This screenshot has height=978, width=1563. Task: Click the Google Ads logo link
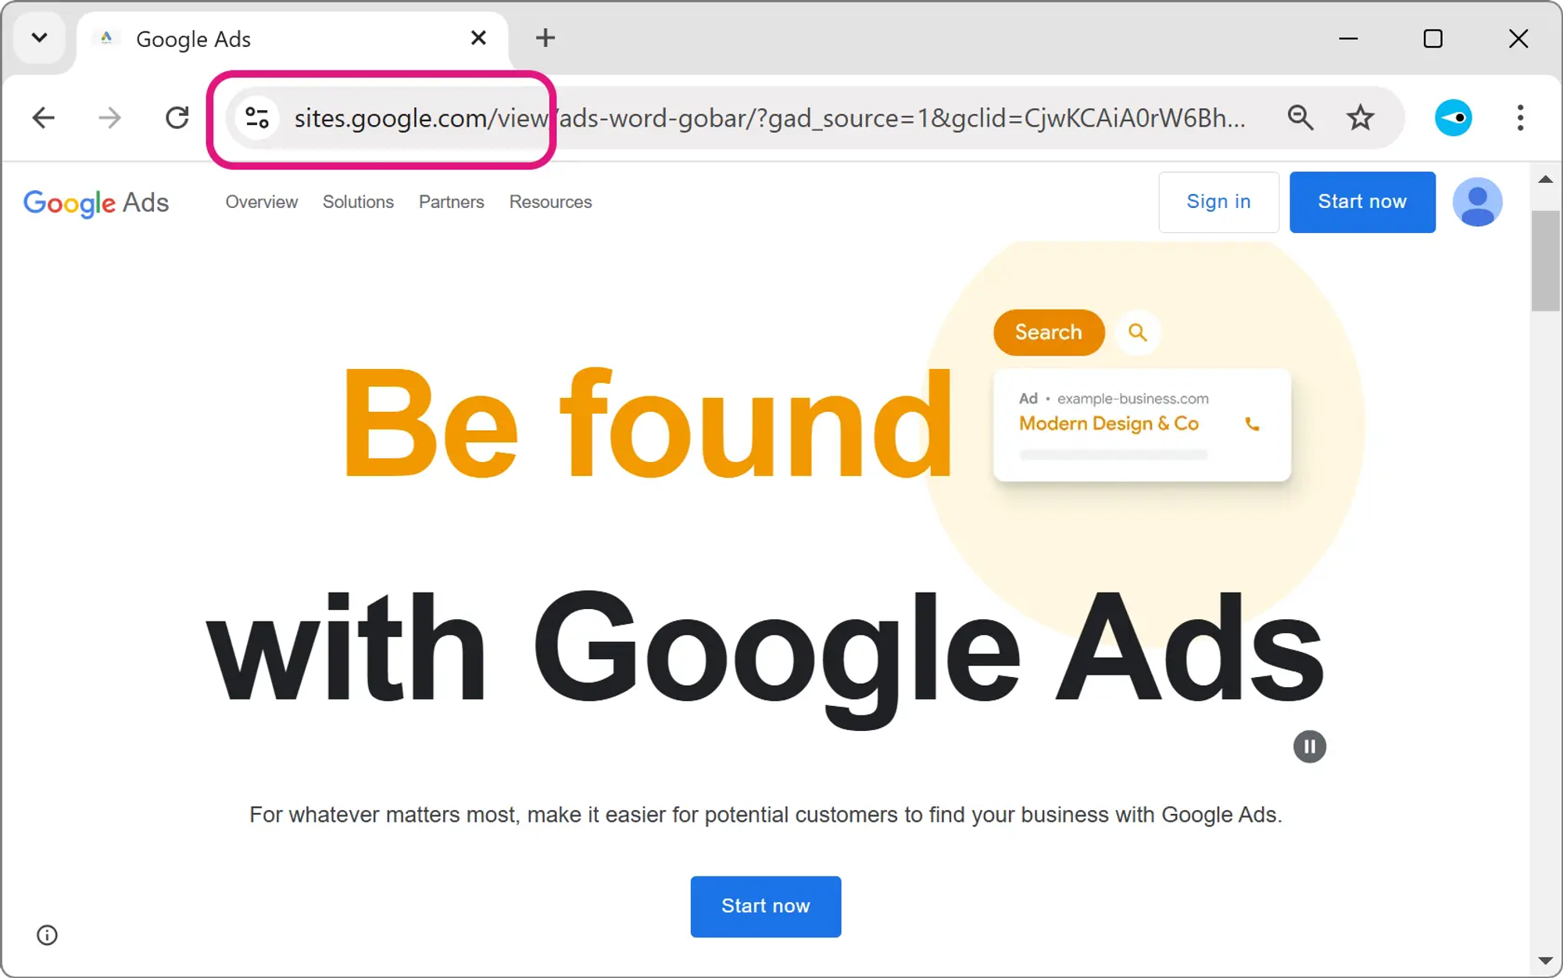(95, 202)
